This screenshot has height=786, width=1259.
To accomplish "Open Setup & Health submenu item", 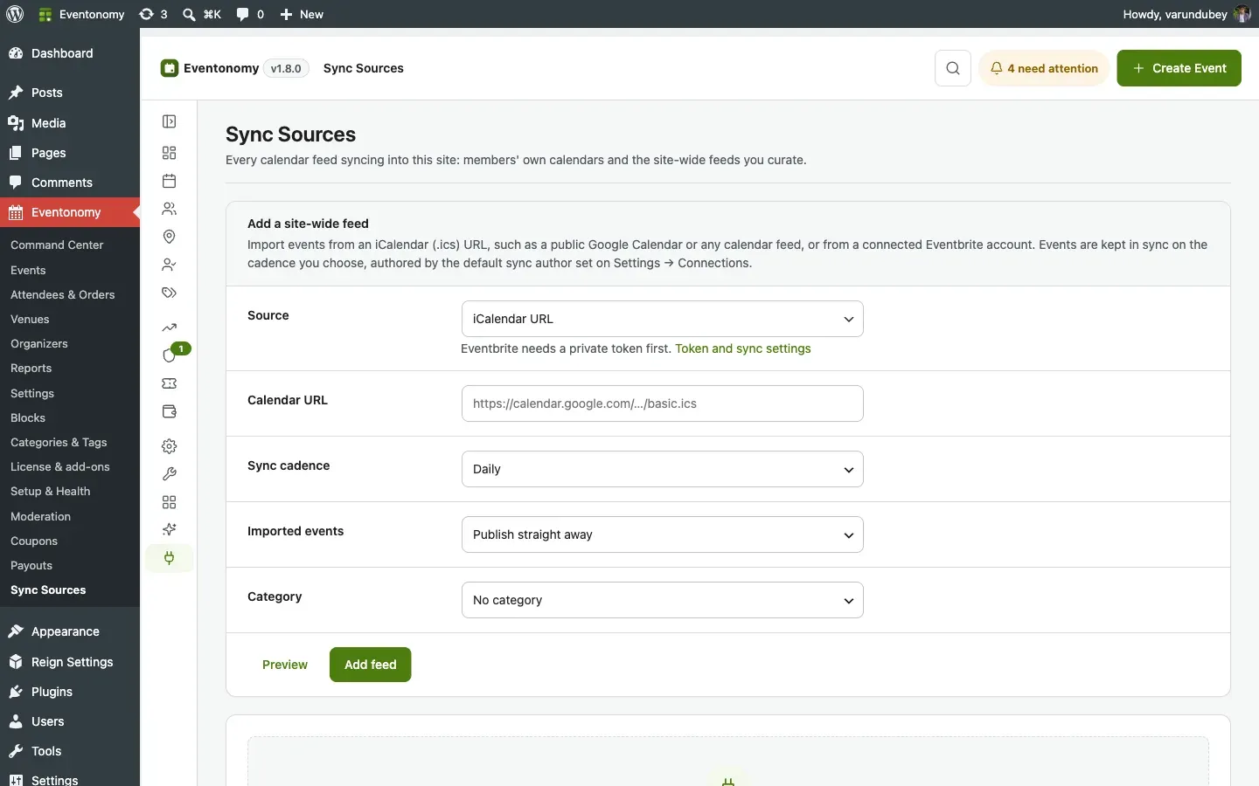I will tap(51, 492).
